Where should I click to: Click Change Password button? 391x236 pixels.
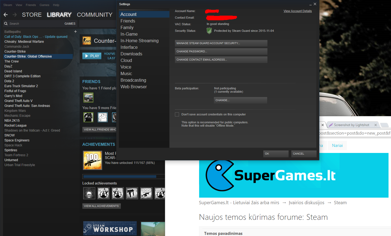click(221, 52)
